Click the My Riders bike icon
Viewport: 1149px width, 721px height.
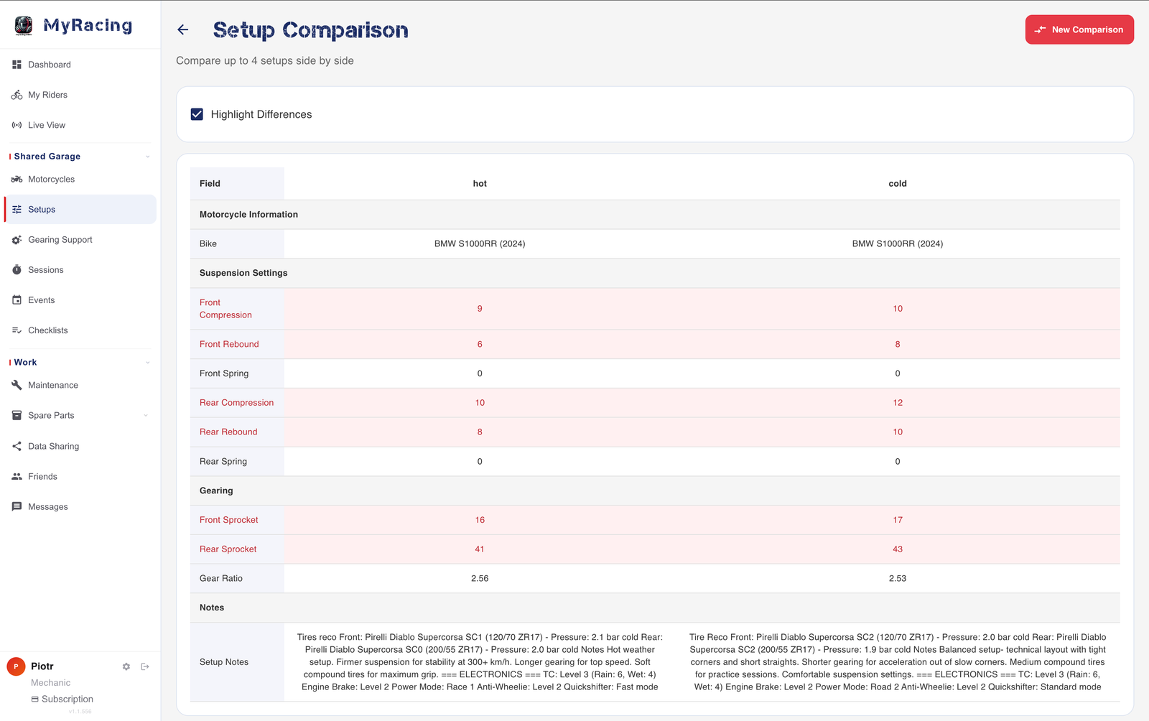tap(17, 95)
